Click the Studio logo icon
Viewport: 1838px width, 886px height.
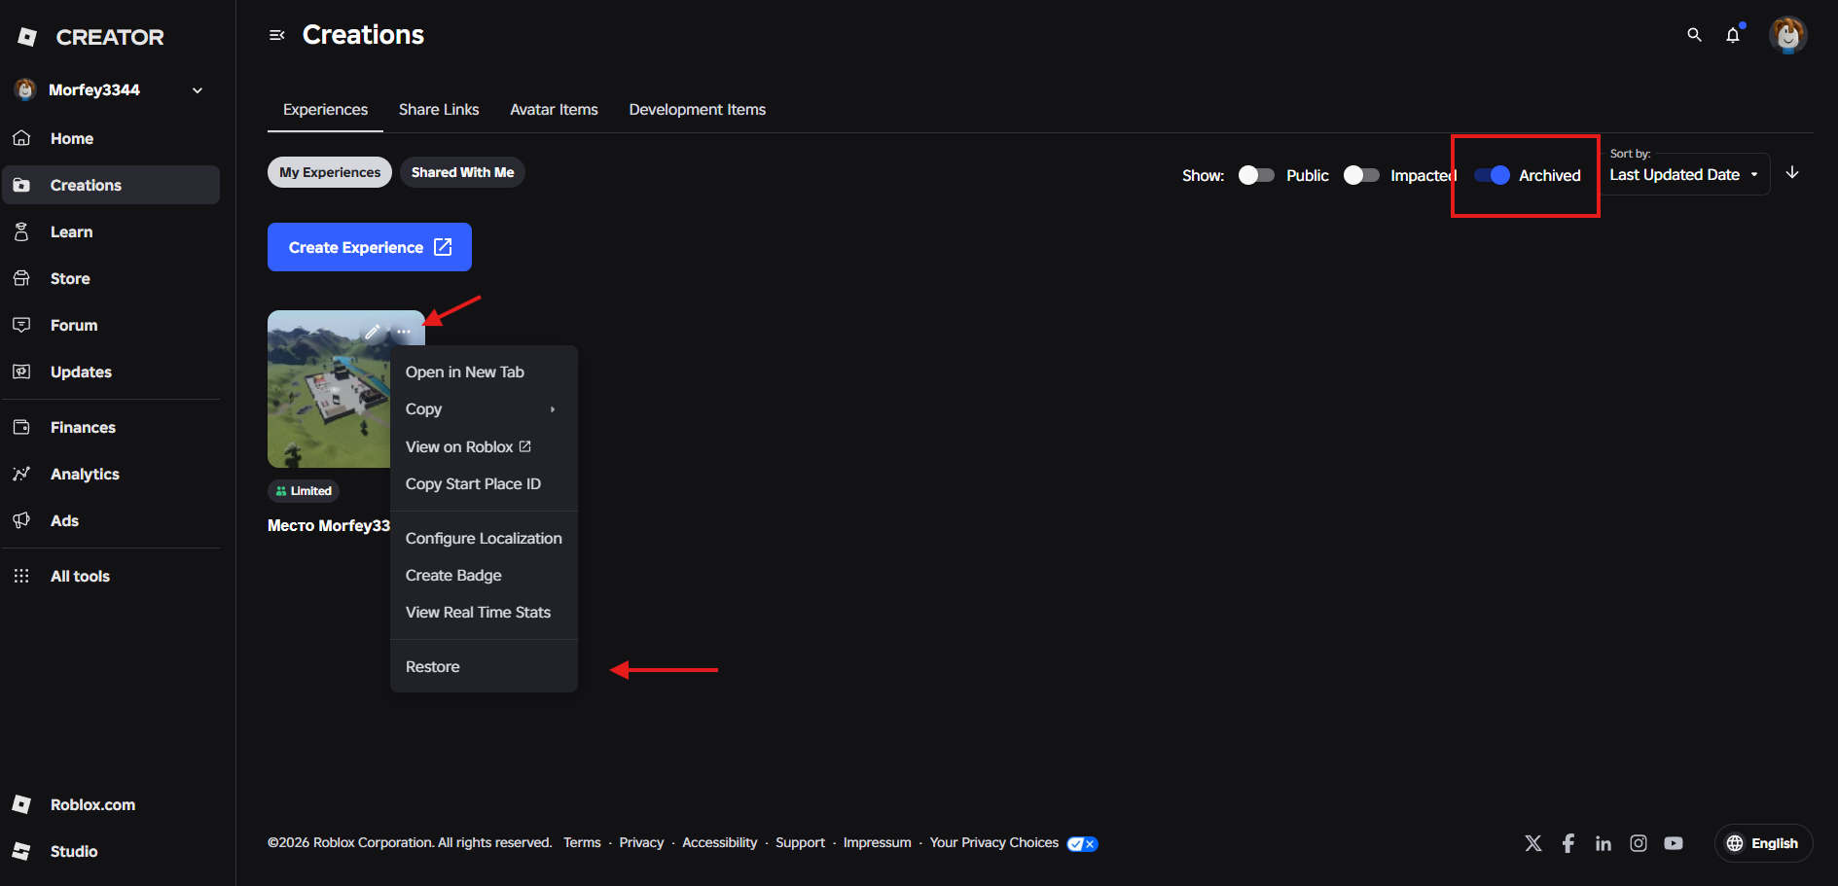coord(21,851)
